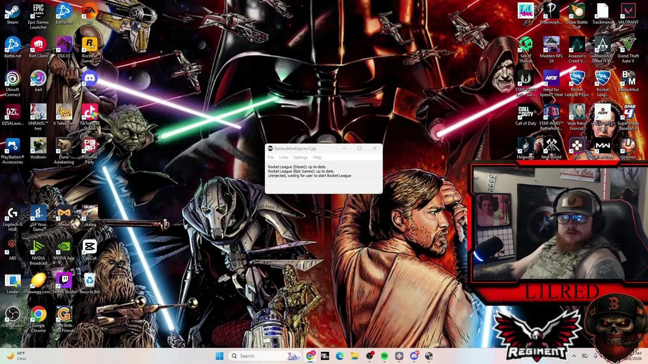The width and height of the screenshot is (648, 364).
Task: Select the Grand Theft Auto V desktop icon
Action: tap(628, 50)
